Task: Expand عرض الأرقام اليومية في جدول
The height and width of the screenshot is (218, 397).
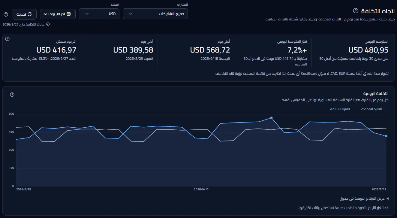Action: tap(364, 198)
